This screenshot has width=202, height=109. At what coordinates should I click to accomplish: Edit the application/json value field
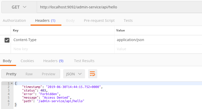(158, 40)
